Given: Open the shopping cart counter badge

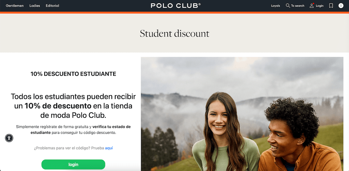Looking at the screenshot, I should coord(341,5).
